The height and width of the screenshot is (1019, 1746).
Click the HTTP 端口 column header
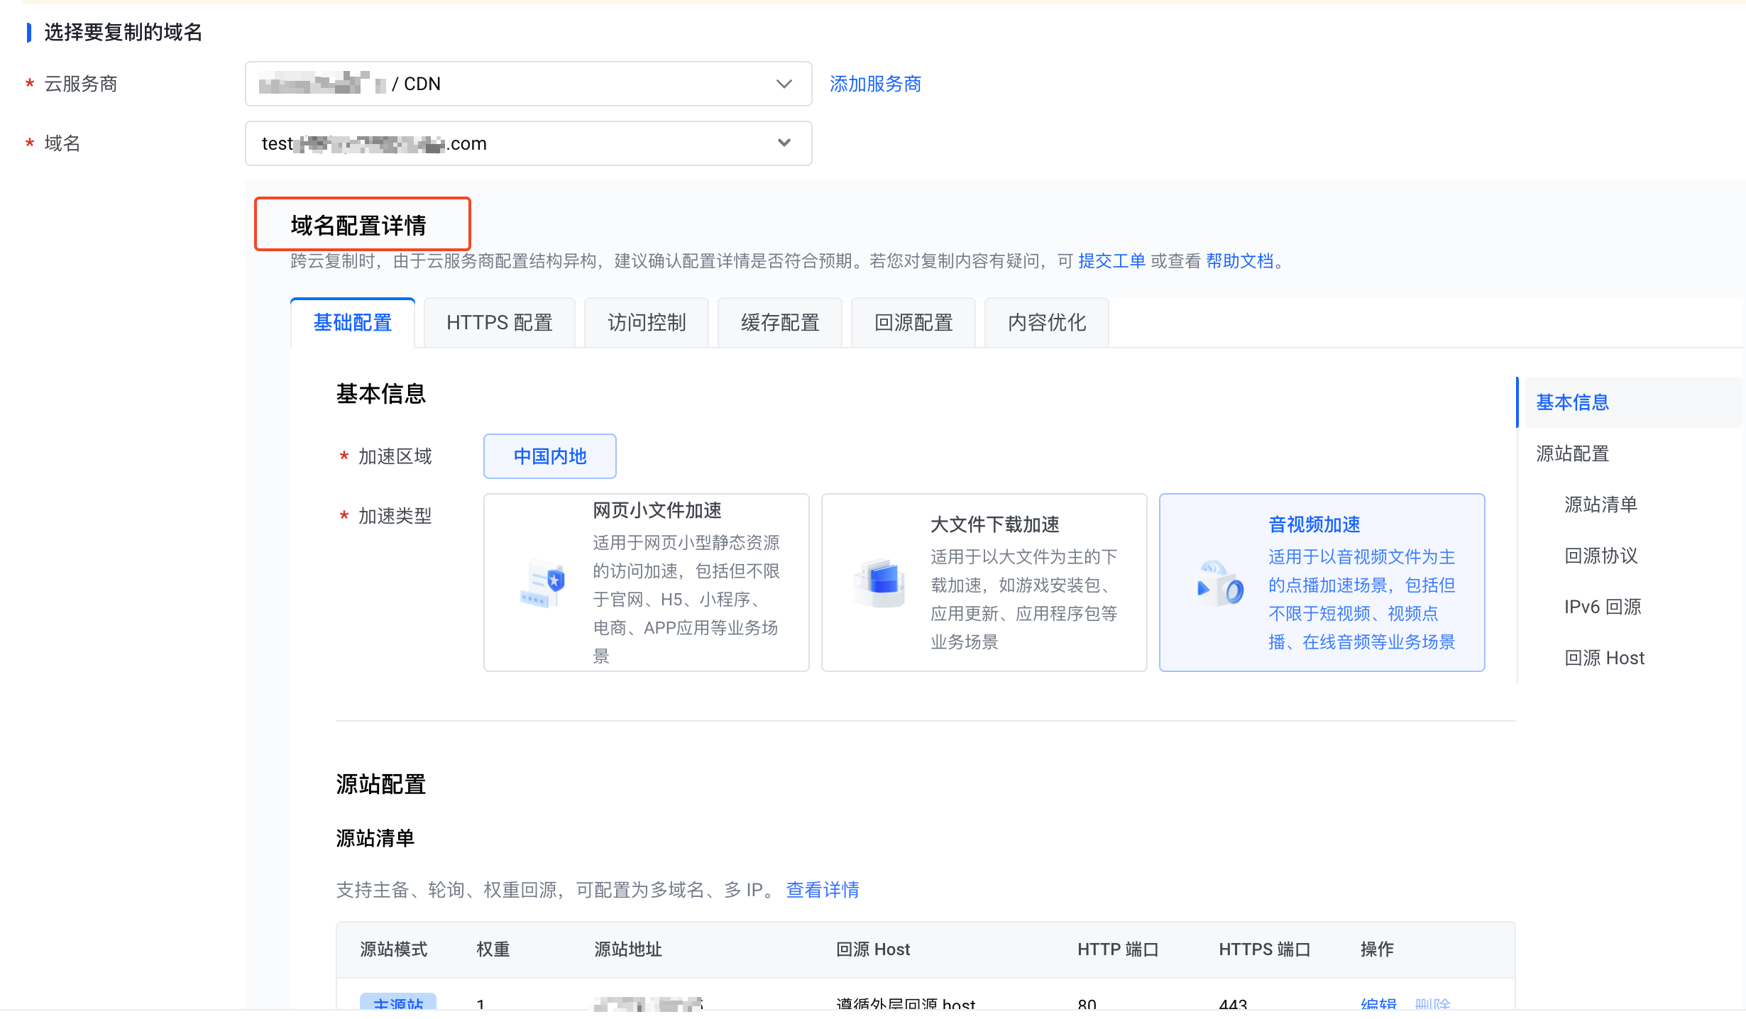(1118, 949)
